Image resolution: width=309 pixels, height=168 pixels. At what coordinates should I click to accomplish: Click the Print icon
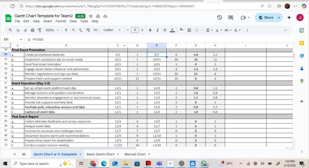33,30
